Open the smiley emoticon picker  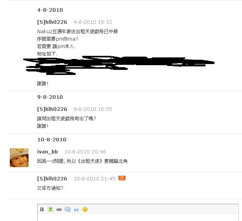85,209
